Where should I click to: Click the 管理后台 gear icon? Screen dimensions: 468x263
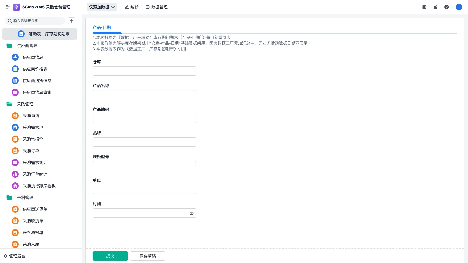coord(6,256)
